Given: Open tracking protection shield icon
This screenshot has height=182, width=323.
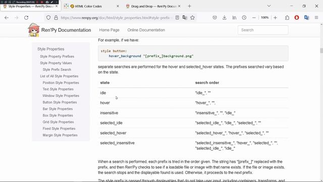Looking at the screenshot, I should (x=48, y=18).
